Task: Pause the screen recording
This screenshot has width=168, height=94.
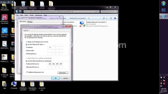Action: tap(8, 2)
